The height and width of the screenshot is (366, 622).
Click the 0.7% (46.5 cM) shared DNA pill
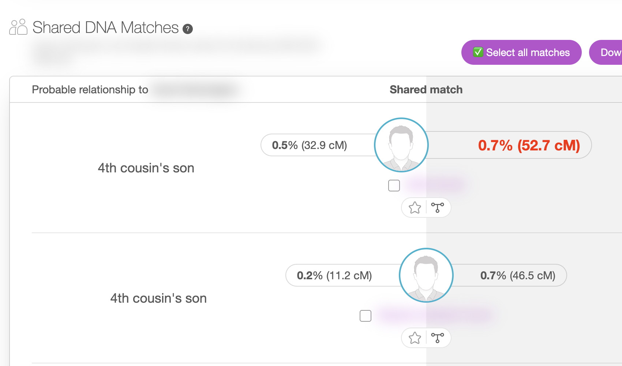point(518,276)
